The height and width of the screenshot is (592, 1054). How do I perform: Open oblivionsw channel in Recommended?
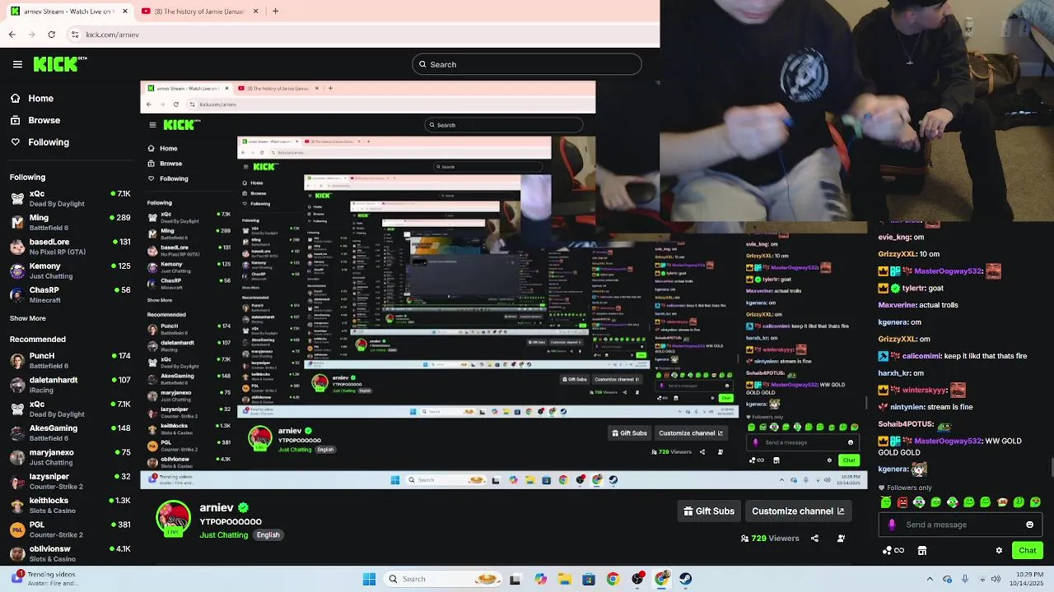(70, 553)
